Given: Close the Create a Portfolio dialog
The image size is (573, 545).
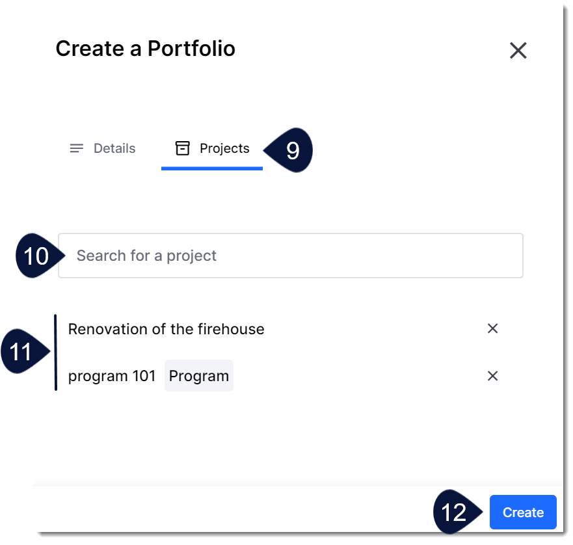Looking at the screenshot, I should [x=518, y=50].
